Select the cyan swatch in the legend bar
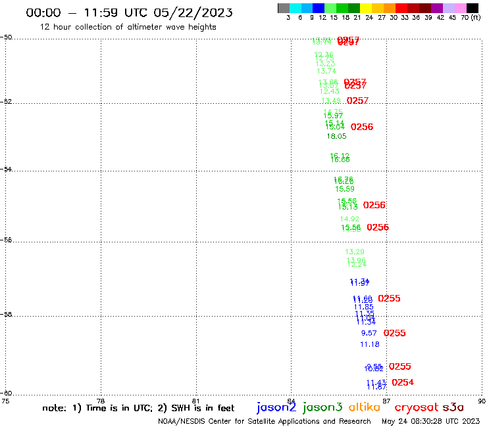Viewport: 487px width, 427px height. click(295, 8)
